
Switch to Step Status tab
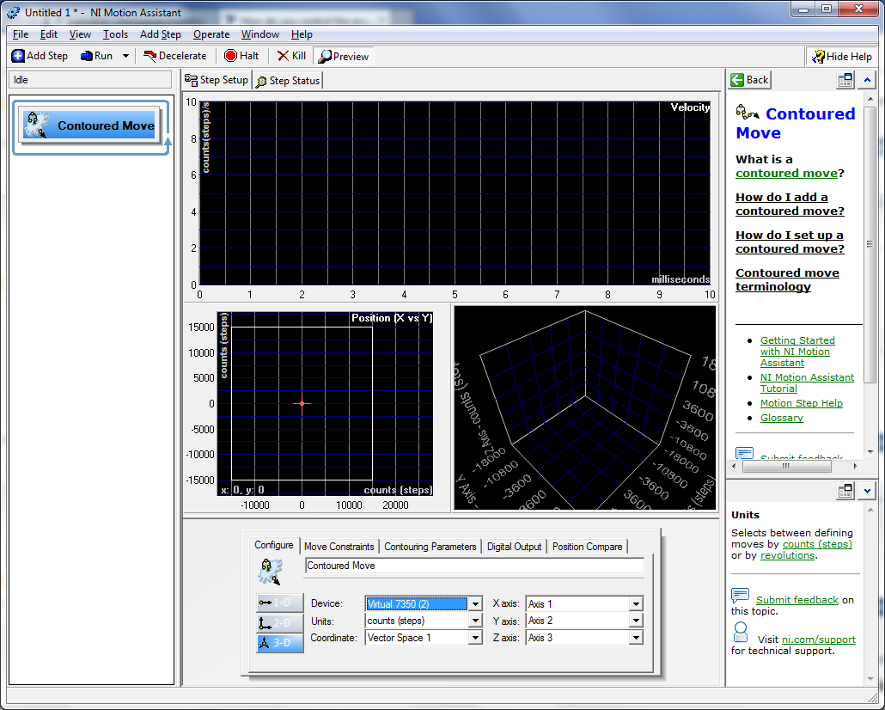(288, 81)
